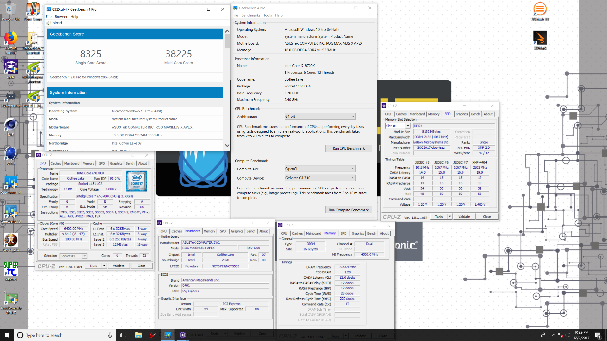The width and height of the screenshot is (607, 341).
Task: Expand the Compute API OpenCL dropdown
Action: [320, 169]
